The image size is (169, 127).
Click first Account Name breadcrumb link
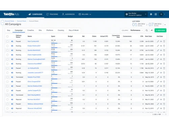coord(9,21)
